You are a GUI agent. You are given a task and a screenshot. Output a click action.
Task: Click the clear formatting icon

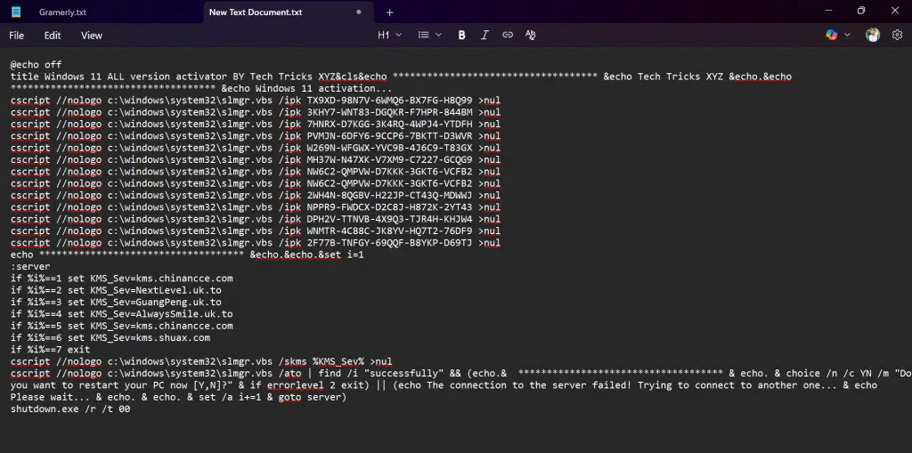(531, 36)
